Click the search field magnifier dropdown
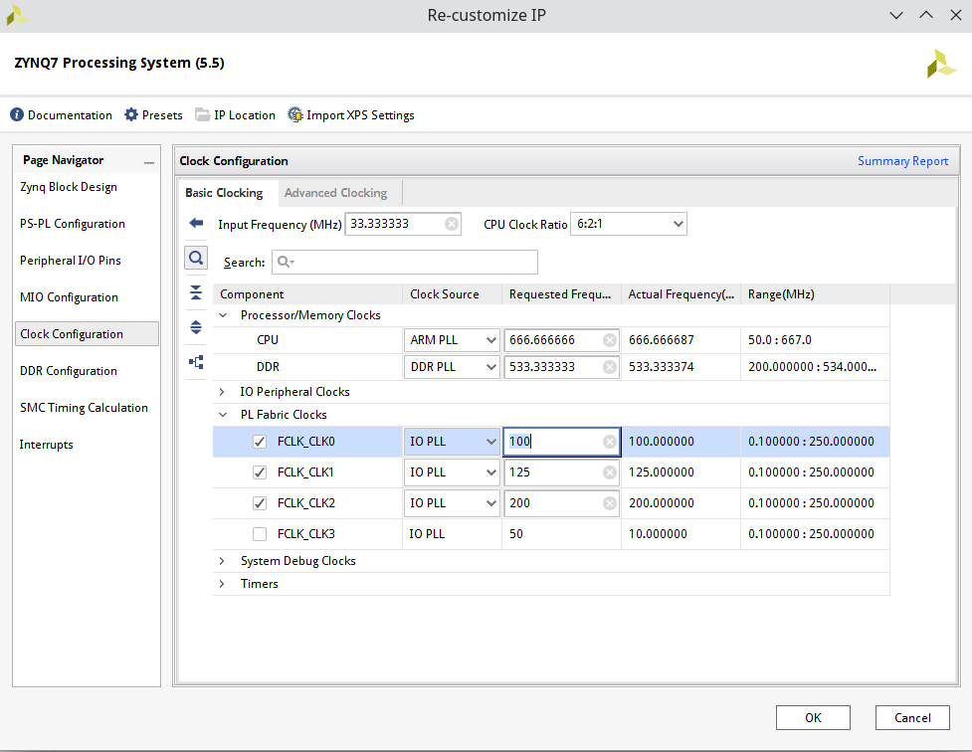The height and width of the screenshot is (752, 972). pos(286,263)
